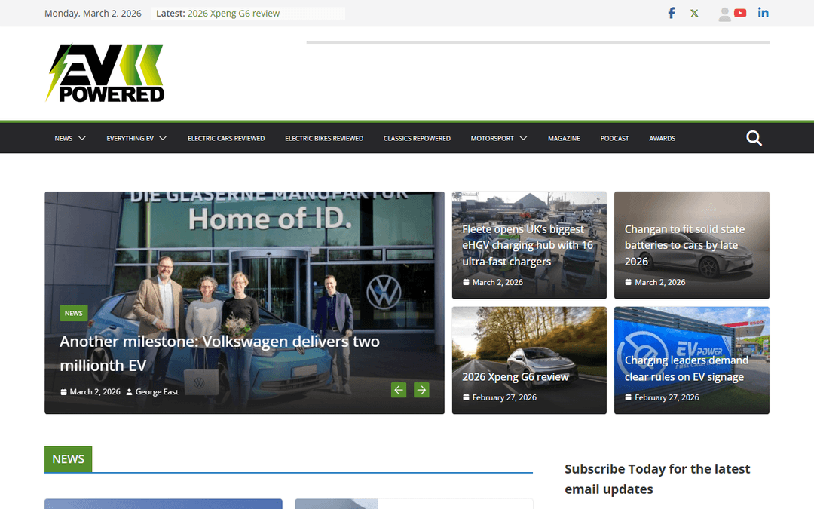This screenshot has width=814, height=509.
Task: Open the LinkedIn social icon
Action: (763, 13)
